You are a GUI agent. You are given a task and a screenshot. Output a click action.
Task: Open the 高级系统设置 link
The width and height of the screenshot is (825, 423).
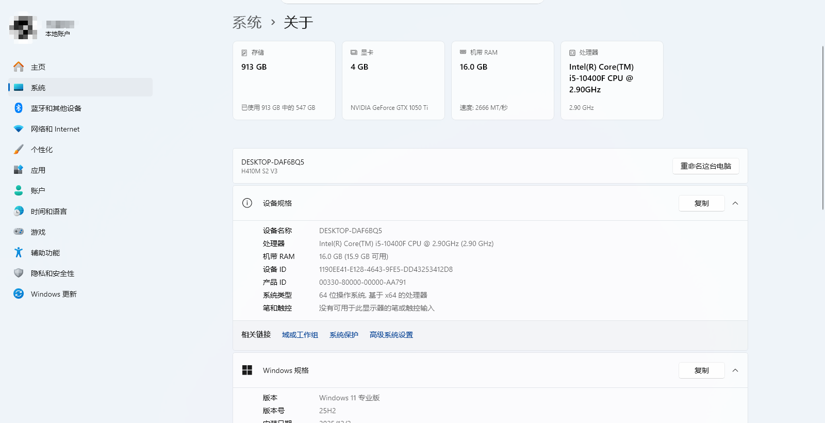point(391,335)
